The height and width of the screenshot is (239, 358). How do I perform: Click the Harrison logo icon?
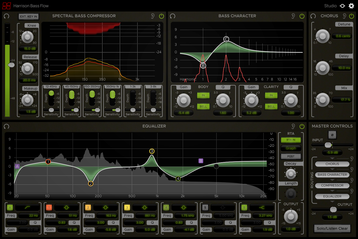pos(7,6)
